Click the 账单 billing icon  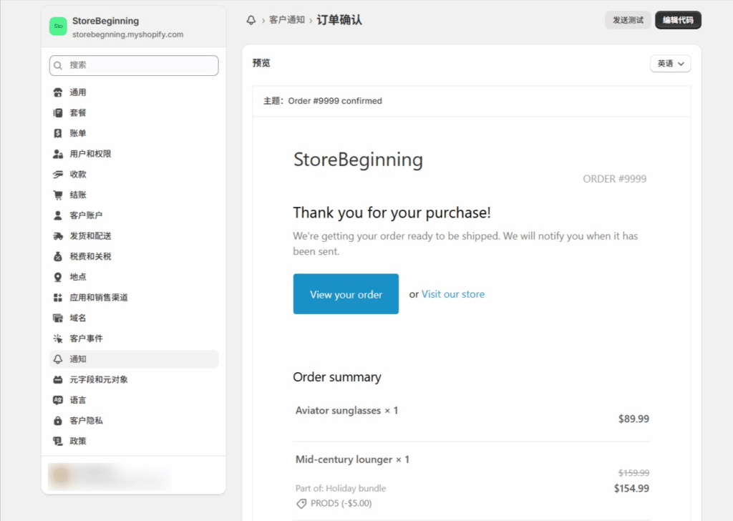(58, 133)
